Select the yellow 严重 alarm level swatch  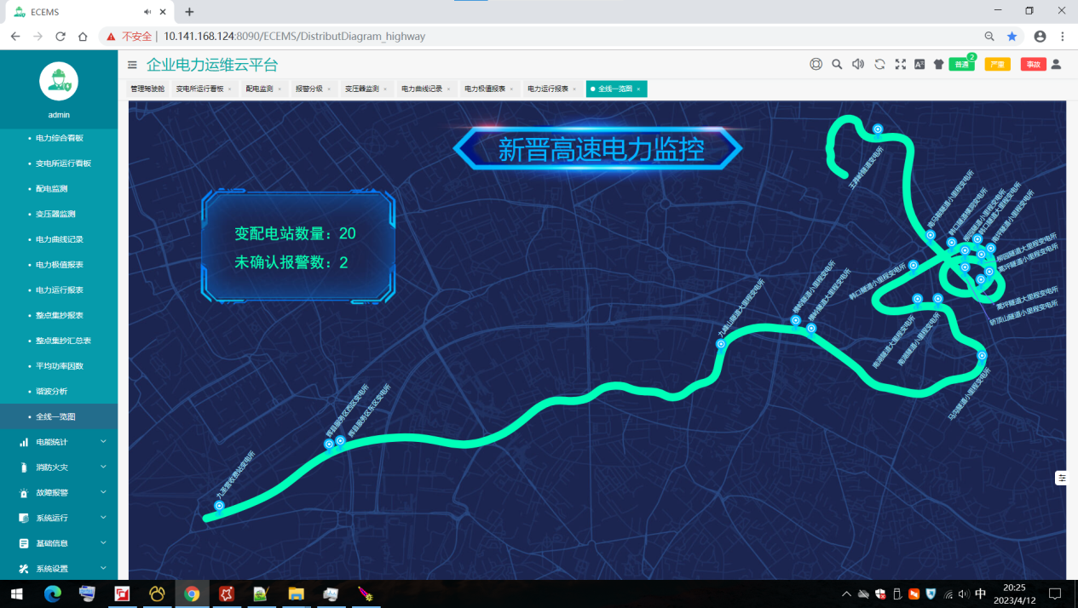(997, 65)
